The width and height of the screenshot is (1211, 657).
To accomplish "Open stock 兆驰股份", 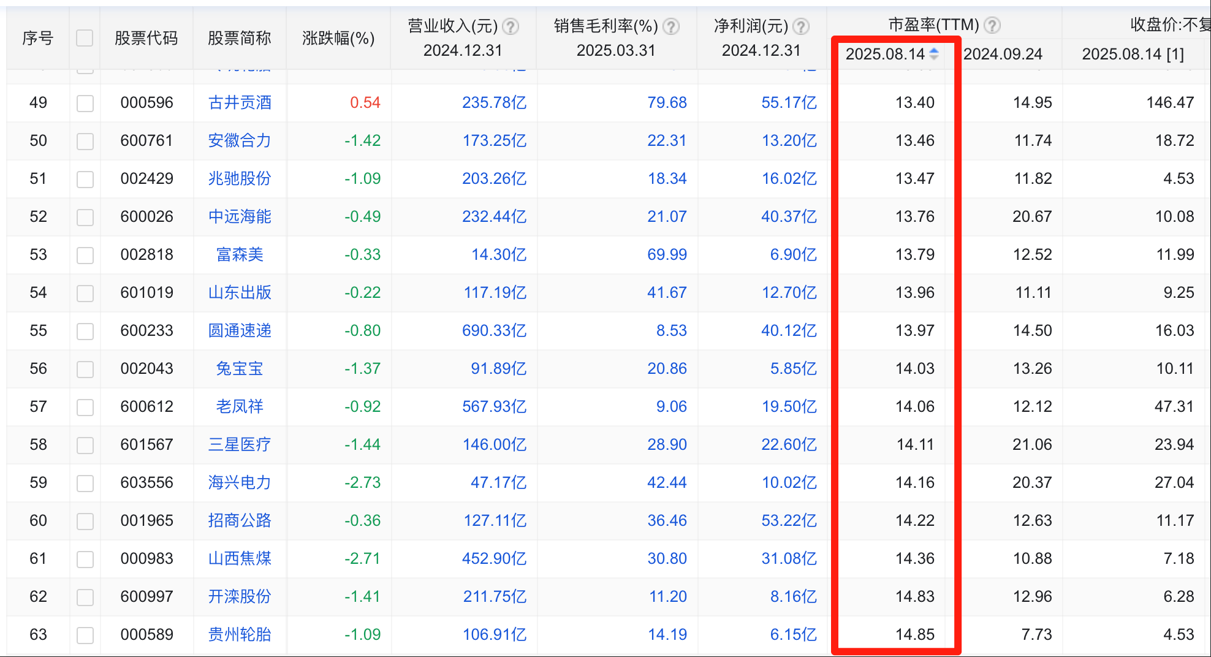I will pos(240,178).
